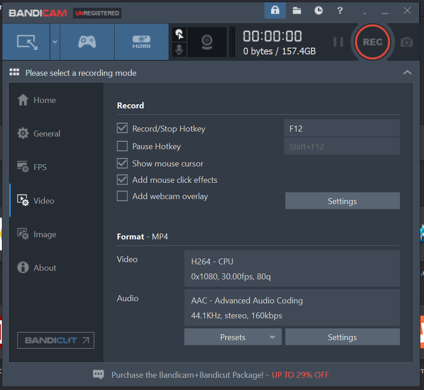424x390 pixels.
Task: Click the small tray minimize dash button
Action: click(365, 13)
